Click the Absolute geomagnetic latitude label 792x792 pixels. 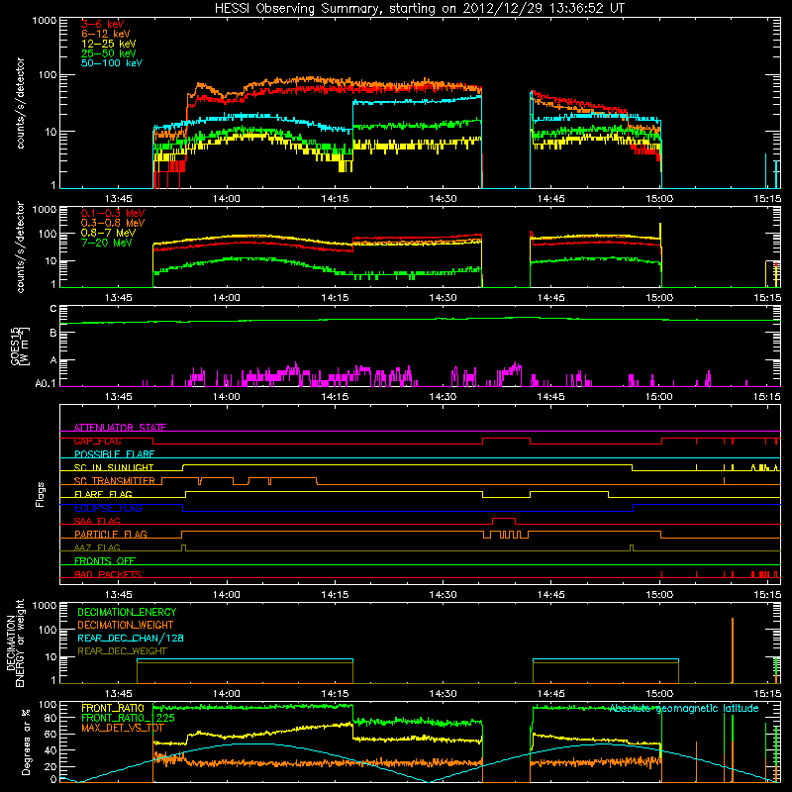click(684, 709)
